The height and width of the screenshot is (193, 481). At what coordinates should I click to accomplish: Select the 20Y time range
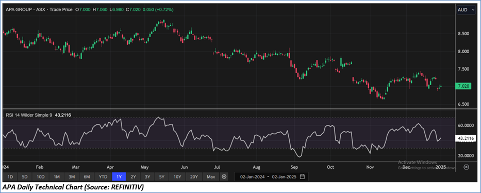(194, 176)
